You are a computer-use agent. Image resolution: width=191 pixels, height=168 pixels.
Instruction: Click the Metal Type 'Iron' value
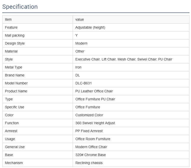(x=78, y=67)
